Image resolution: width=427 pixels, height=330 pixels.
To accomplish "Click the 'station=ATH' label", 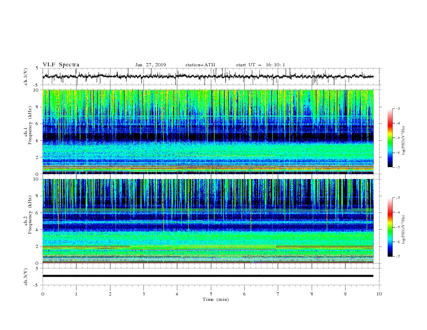I will click(x=200, y=65).
